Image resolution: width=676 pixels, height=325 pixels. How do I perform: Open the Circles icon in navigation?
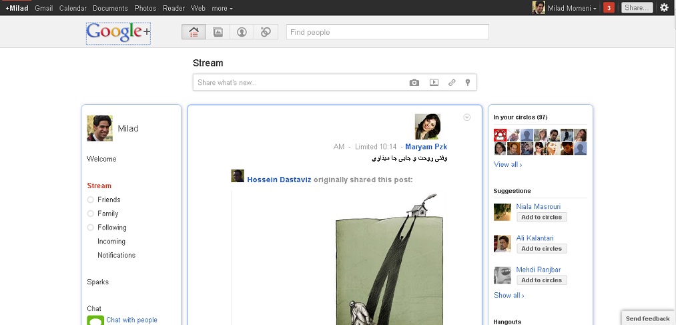pyautogui.click(x=266, y=32)
